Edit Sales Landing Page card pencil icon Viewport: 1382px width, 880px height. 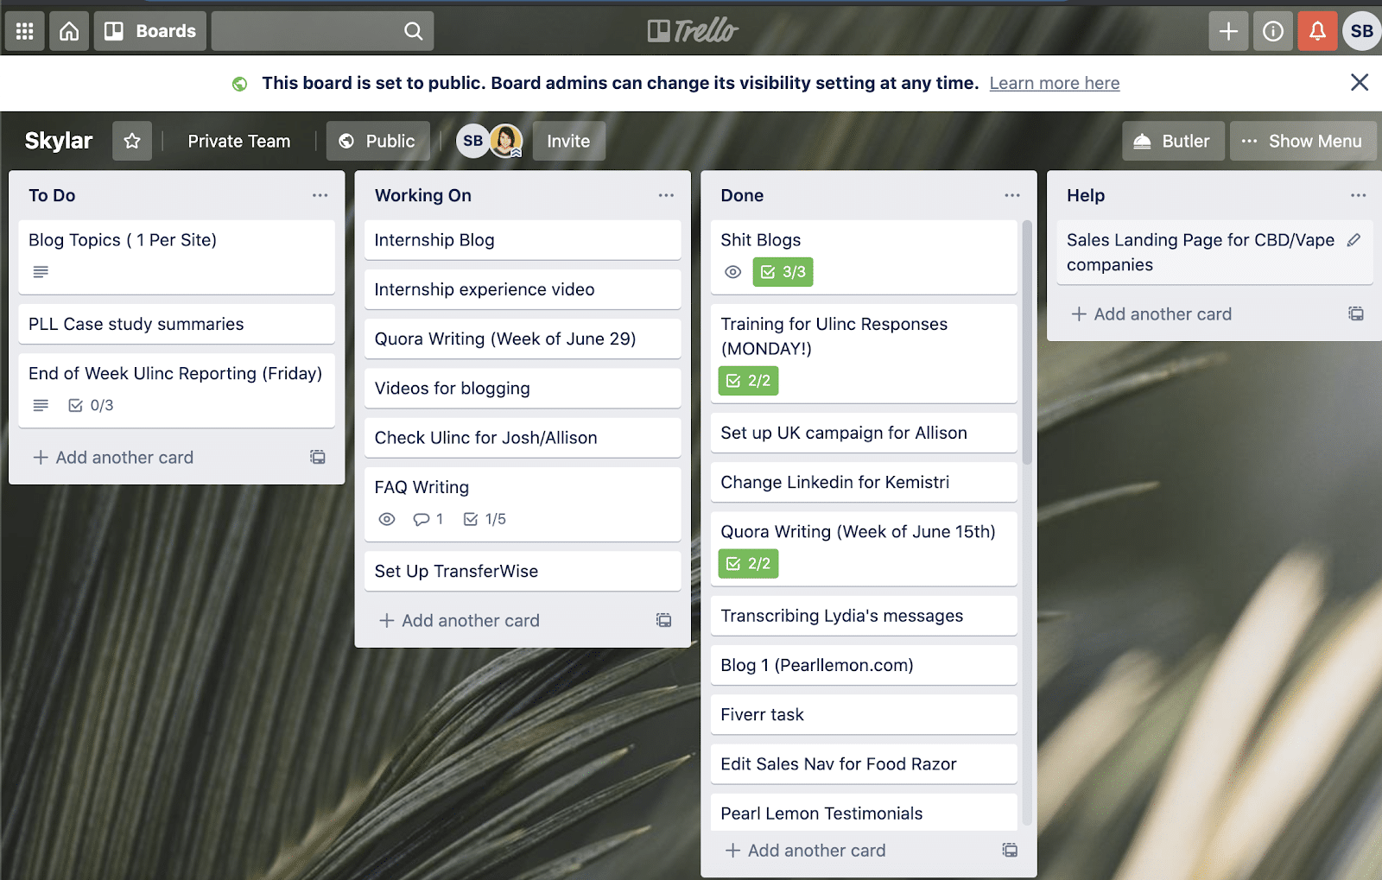(x=1353, y=240)
